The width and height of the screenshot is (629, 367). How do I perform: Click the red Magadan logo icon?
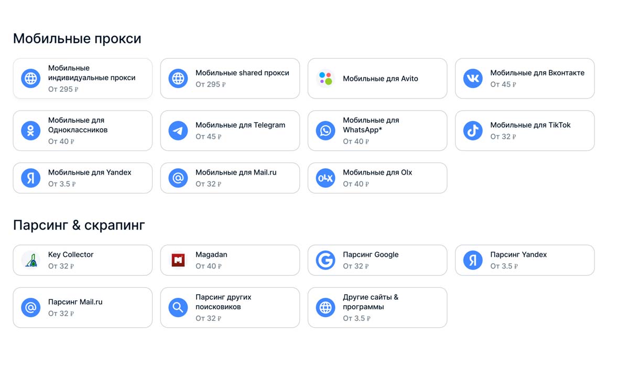click(178, 260)
